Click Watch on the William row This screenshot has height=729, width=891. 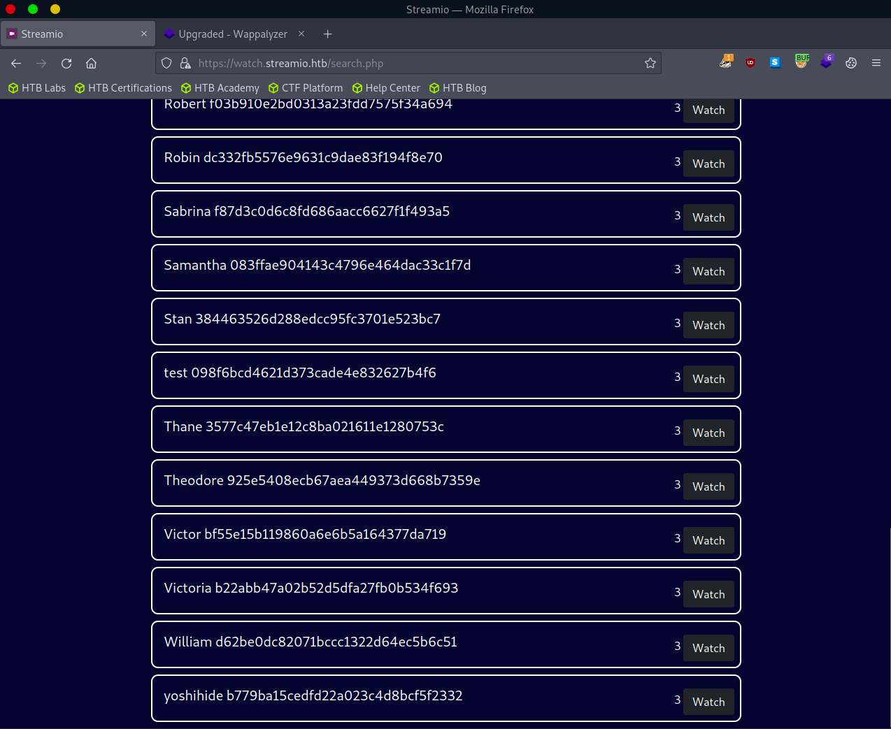(x=708, y=648)
